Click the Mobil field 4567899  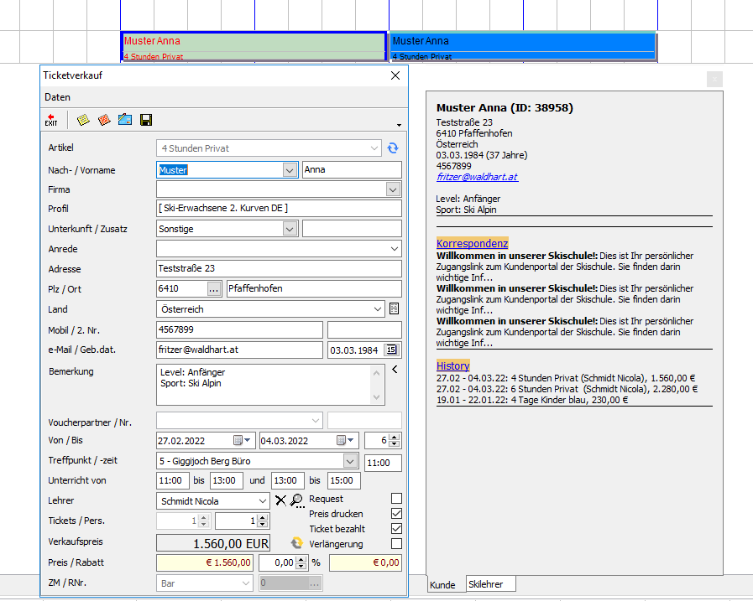pos(239,330)
